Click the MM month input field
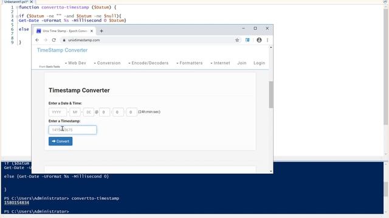This screenshot has width=389, height=218. pos(75,112)
